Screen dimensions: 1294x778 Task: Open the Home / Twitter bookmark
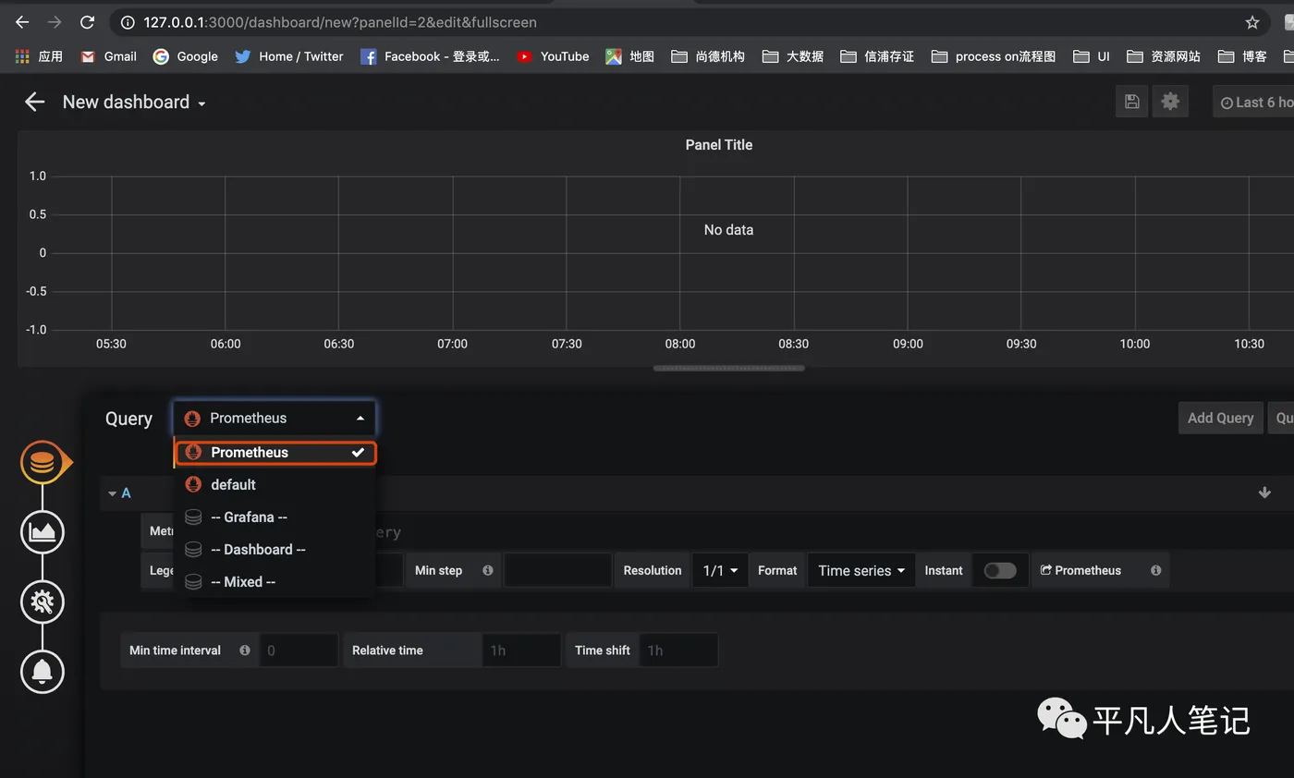288,56
